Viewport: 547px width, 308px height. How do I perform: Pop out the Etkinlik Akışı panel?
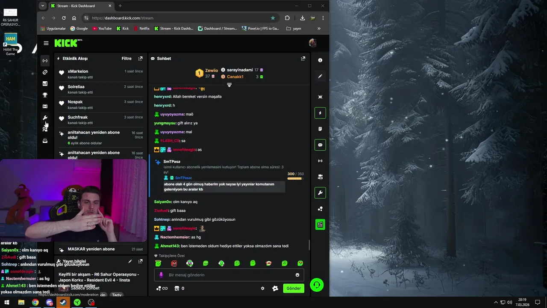tap(140, 58)
